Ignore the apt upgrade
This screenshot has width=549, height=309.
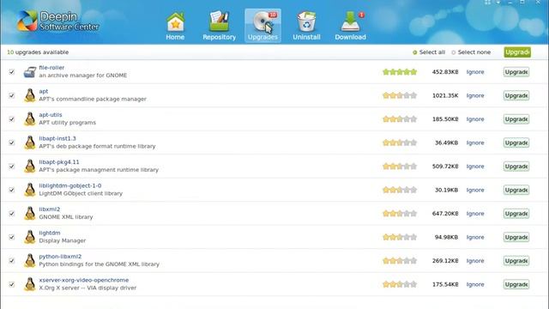click(x=475, y=95)
